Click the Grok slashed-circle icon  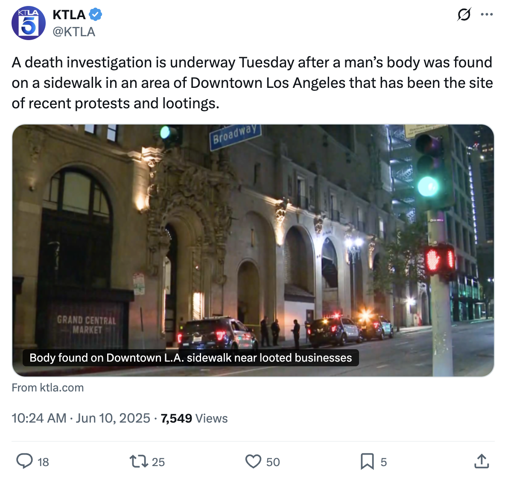click(464, 14)
